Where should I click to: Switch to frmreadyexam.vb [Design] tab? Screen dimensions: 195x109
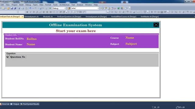point(96,17)
